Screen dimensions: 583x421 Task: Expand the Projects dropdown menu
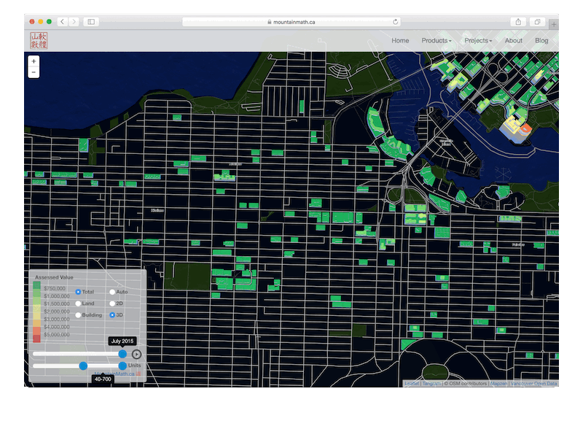(478, 41)
